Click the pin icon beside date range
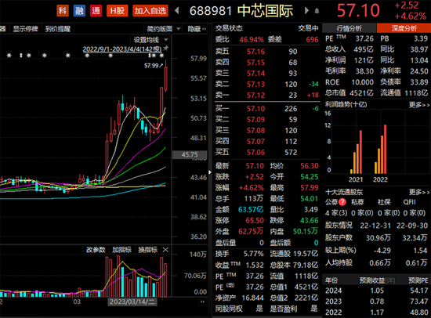 (165, 49)
